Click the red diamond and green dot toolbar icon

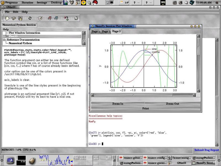[x=66, y=18]
